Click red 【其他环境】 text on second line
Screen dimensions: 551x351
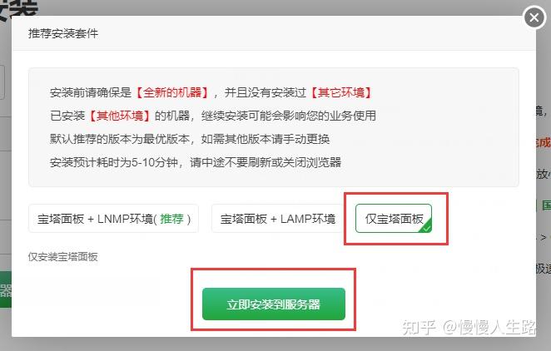tap(120, 116)
